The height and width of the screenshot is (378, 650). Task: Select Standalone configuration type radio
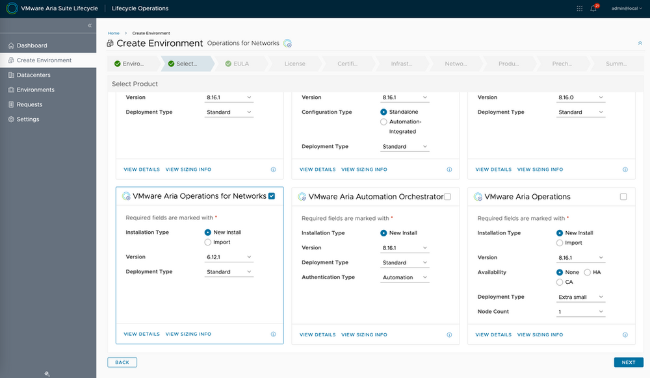point(383,112)
